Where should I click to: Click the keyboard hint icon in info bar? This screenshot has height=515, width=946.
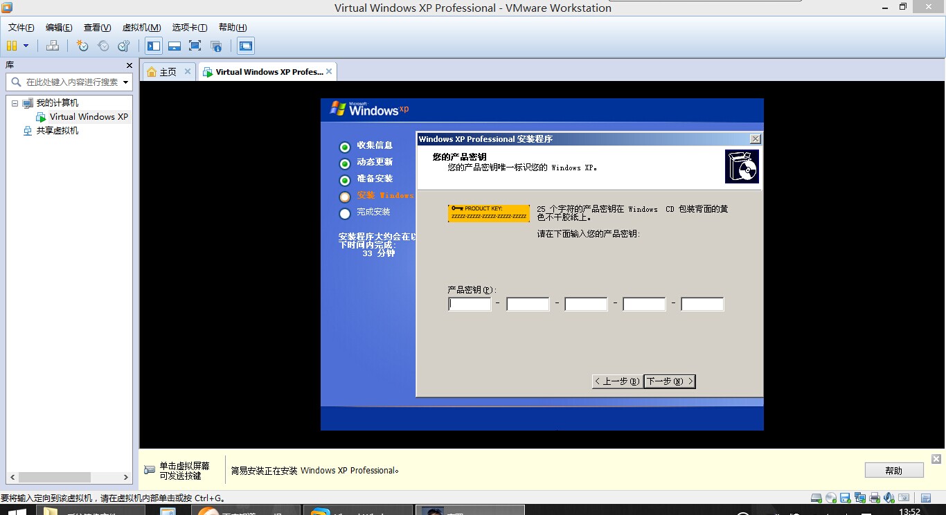click(x=150, y=470)
